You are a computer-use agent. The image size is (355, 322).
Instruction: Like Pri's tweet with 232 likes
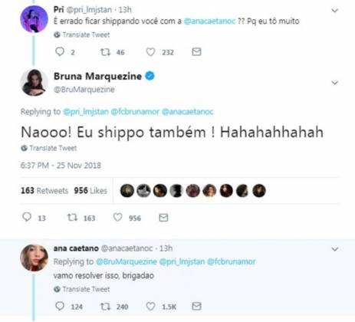click(x=150, y=52)
